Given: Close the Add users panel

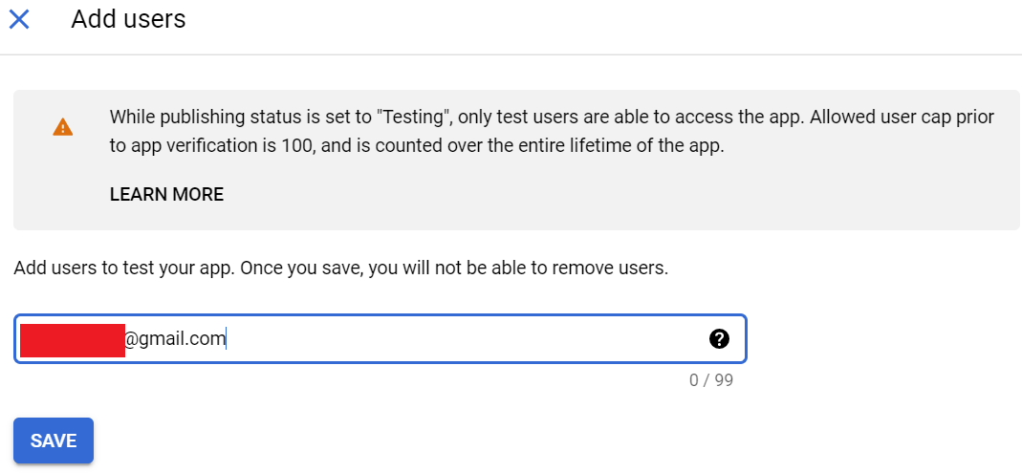Looking at the screenshot, I should pos(19,19).
